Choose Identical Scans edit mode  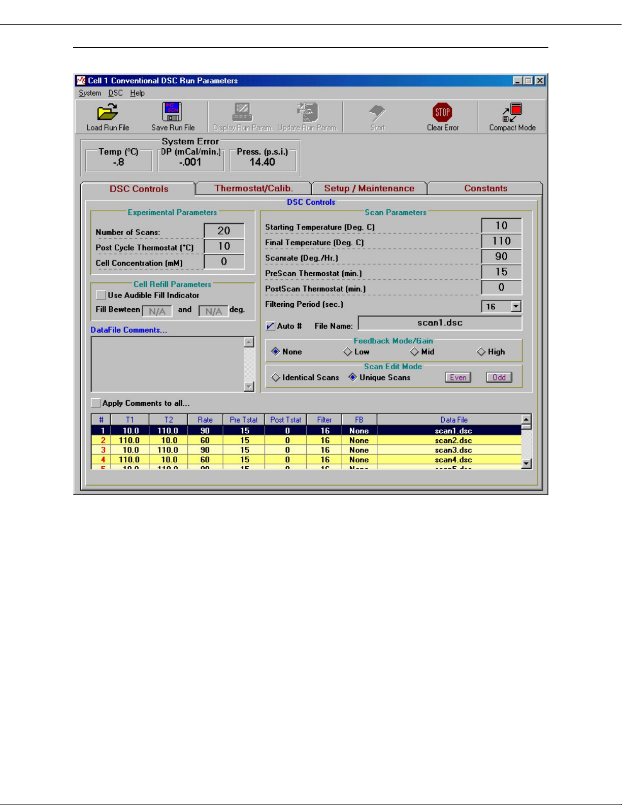(x=276, y=377)
